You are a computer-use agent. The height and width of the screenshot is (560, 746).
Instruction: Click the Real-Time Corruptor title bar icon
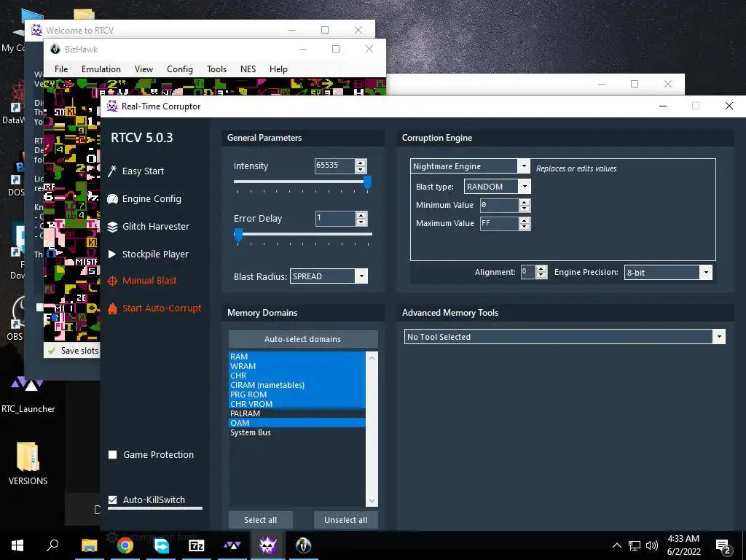[x=112, y=106]
